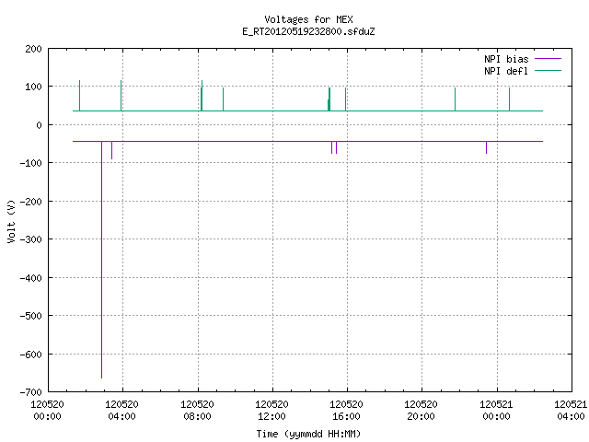Screen dimensions: 589x442
Task: Click the x-axis label "120520 04:00"
Action: [x=121, y=411]
